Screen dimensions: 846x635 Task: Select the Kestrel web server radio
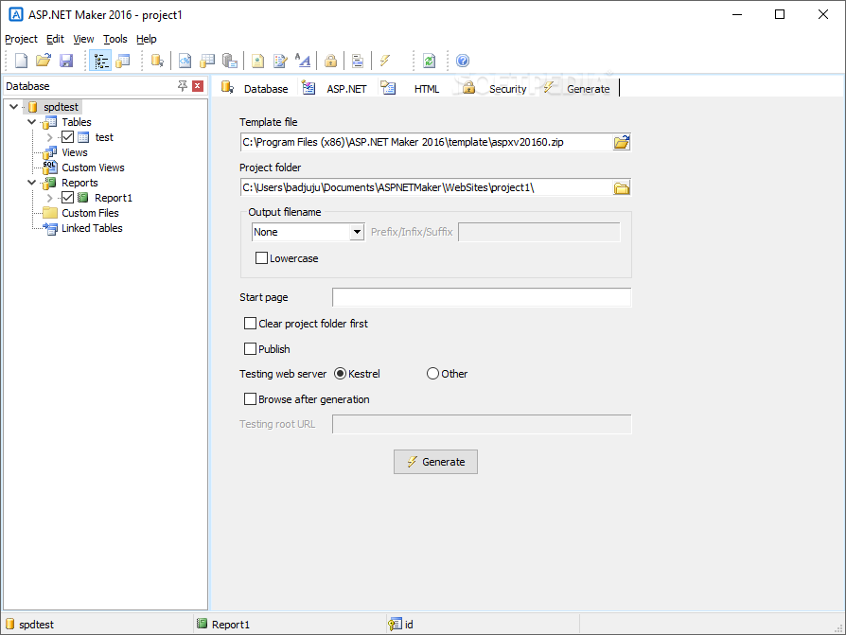pyautogui.click(x=340, y=374)
